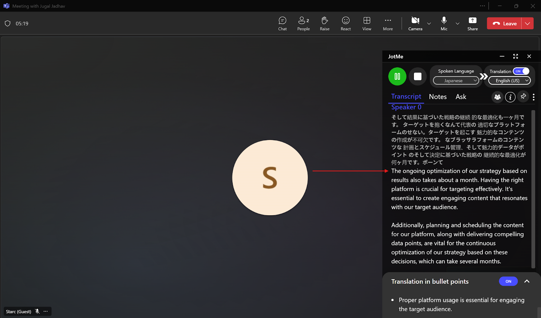
Task: Change the meeting View layout
Action: pos(367,24)
